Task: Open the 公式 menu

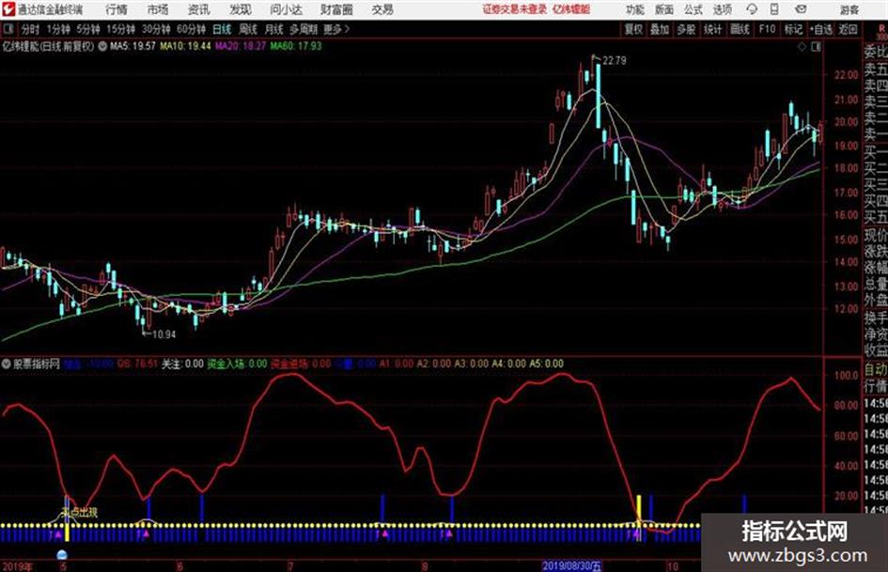Action: pyautogui.click(x=693, y=9)
